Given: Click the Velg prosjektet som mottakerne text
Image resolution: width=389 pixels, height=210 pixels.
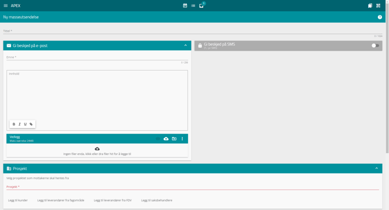Looking at the screenshot, I should [x=38, y=178].
